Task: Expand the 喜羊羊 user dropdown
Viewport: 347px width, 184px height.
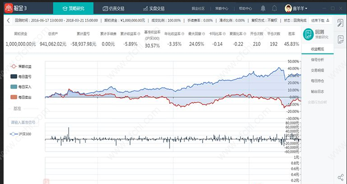Action: 296,9
